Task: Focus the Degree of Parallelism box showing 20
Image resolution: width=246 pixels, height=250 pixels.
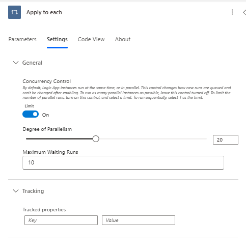Action: click(x=226, y=140)
